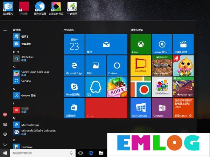Open the Minecraft tile
The image size is (210, 157).
[162, 66]
